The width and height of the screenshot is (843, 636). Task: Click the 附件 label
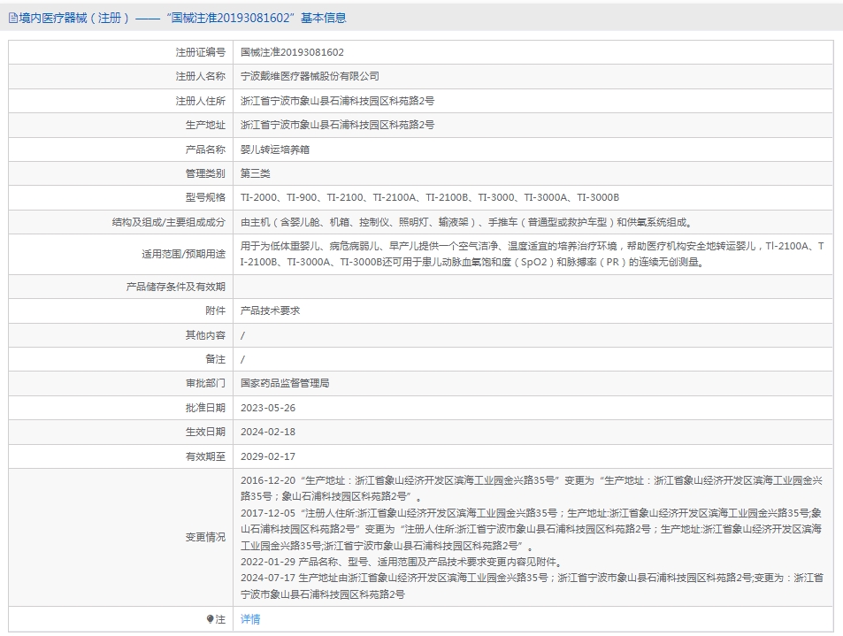tap(215, 310)
